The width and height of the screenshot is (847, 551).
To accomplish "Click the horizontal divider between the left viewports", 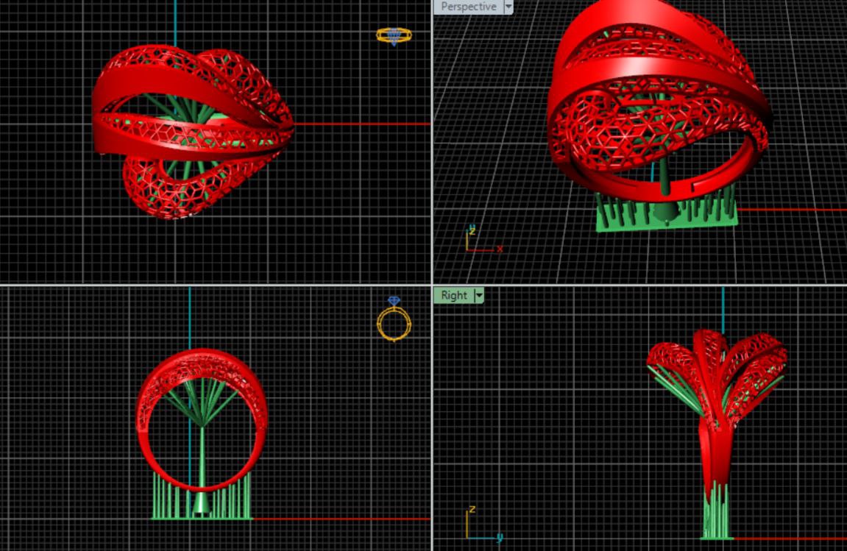I will [x=213, y=285].
